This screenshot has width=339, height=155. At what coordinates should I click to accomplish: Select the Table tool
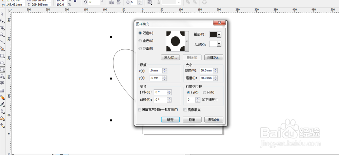point(2,90)
